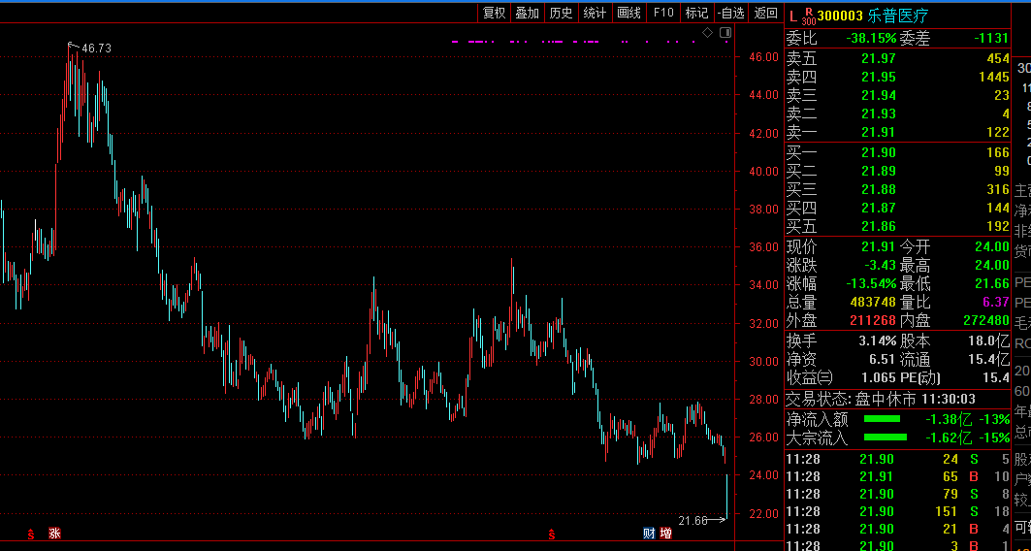Click PE(动) value 15.4
Screen dimensions: 1031x551
[x=995, y=378]
